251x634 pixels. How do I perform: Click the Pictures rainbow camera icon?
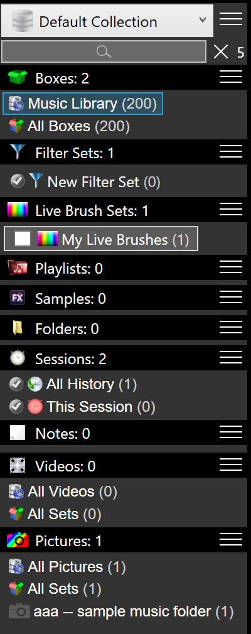pyautogui.click(x=18, y=540)
